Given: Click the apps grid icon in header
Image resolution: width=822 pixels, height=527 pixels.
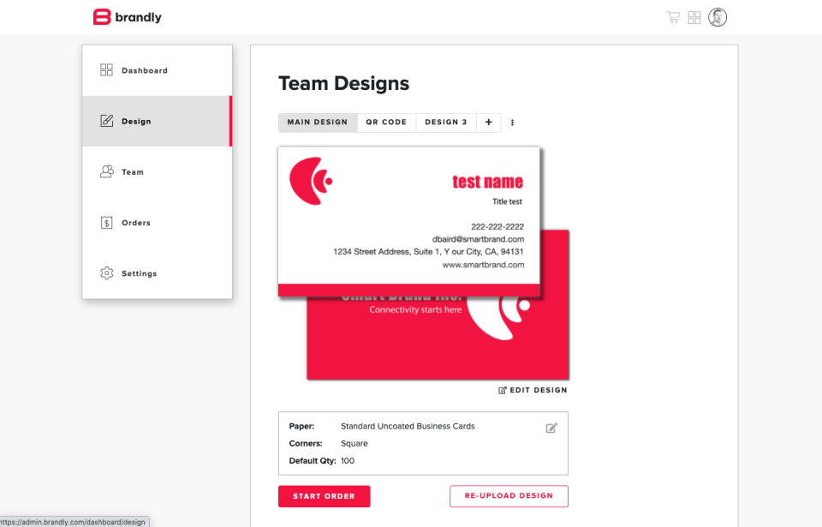Looking at the screenshot, I should coord(694,16).
